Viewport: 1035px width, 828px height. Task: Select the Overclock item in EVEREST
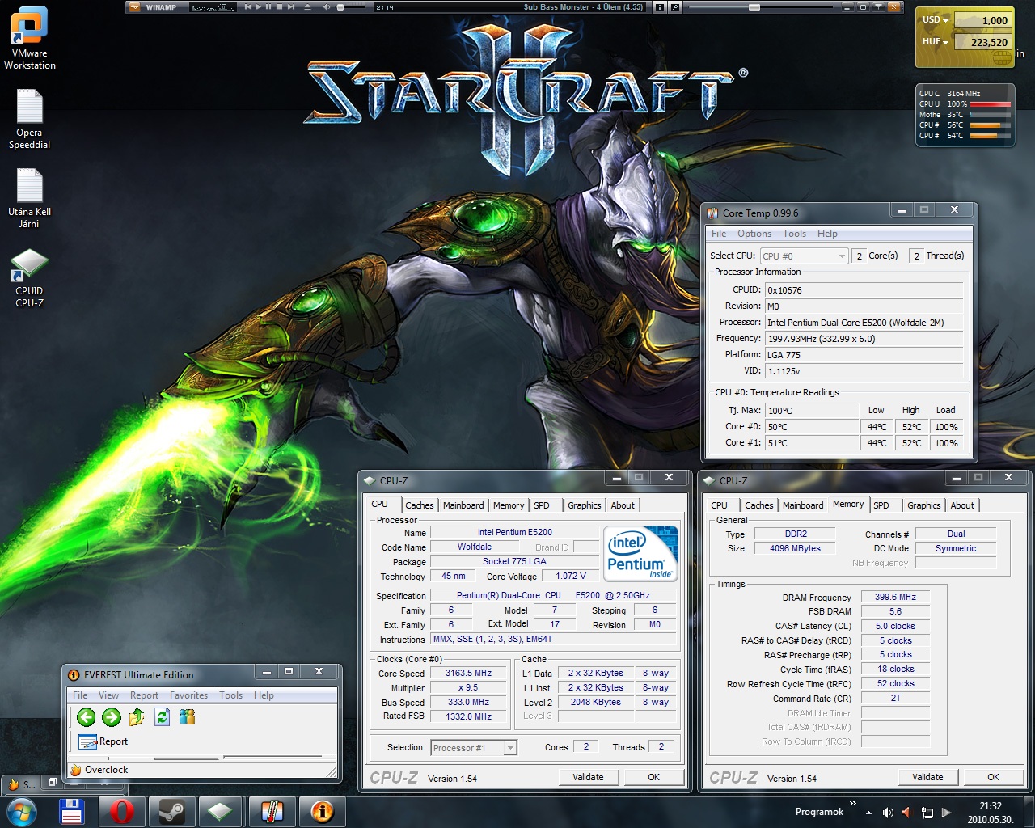(99, 770)
